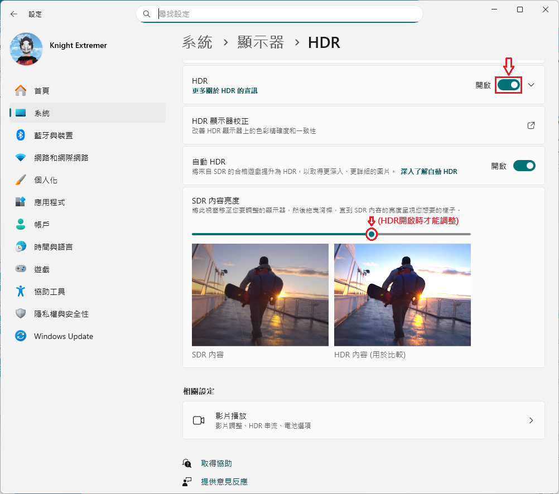The width and height of the screenshot is (559, 494).
Task: Click the video camera icon beside 影片播放
Action: (199, 420)
